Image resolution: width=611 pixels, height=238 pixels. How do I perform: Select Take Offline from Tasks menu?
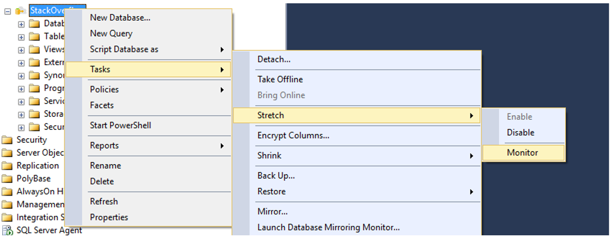280,79
